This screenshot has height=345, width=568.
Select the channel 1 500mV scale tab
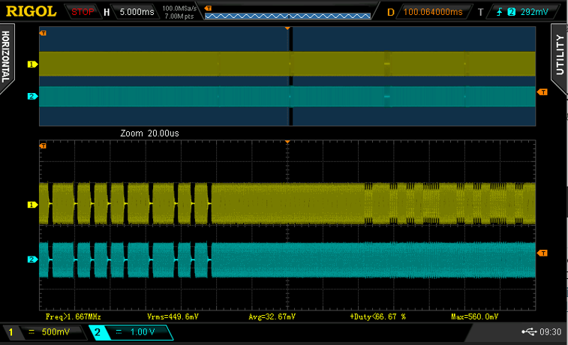(x=45, y=332)
